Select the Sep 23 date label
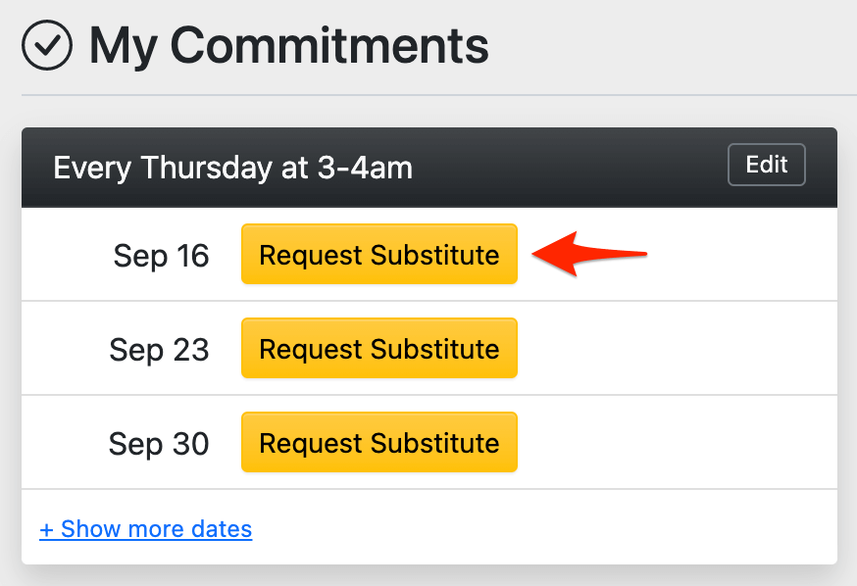This screenshot has width=857, height=586. tap(160, 349)
